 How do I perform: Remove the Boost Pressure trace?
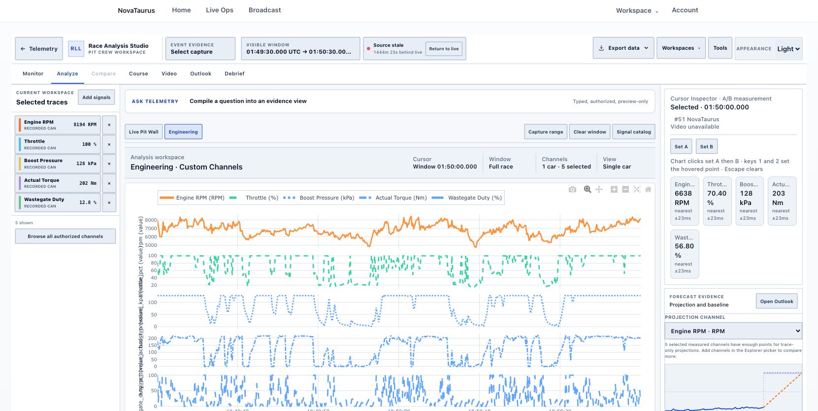(109, 164)
